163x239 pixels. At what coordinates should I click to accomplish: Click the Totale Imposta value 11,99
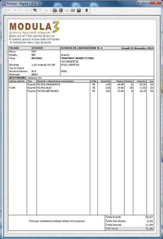click(149, 225)
